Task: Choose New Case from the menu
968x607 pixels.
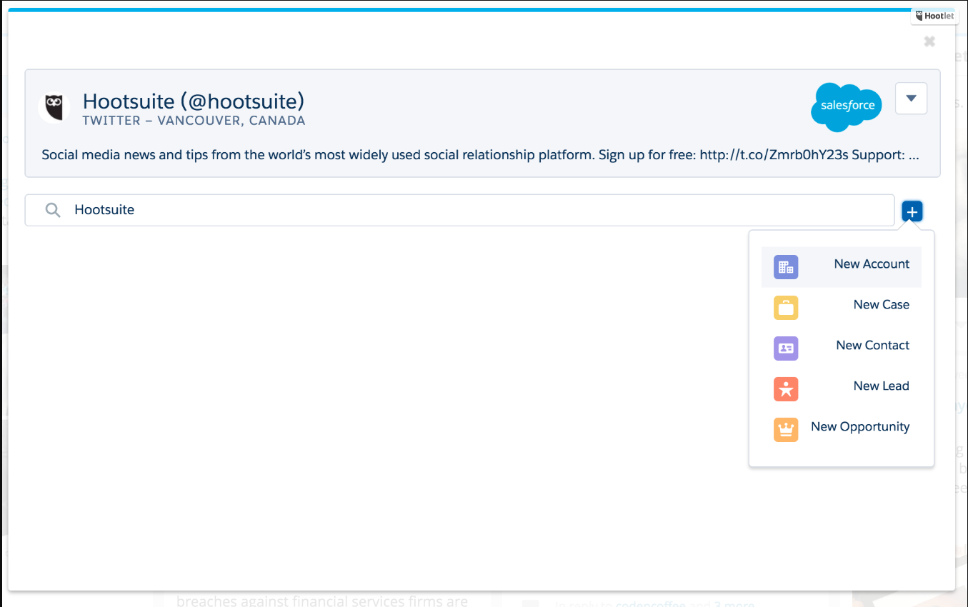Action: click(841, 308)
